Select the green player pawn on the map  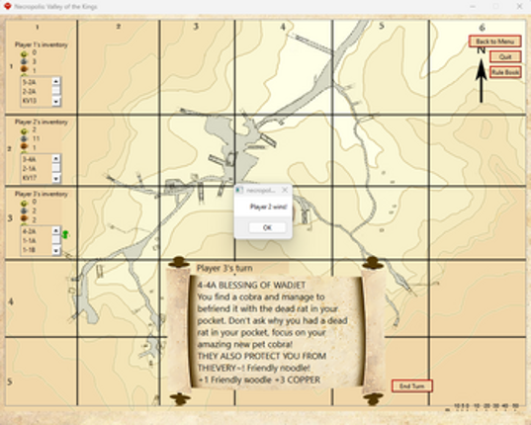(65, 234)
